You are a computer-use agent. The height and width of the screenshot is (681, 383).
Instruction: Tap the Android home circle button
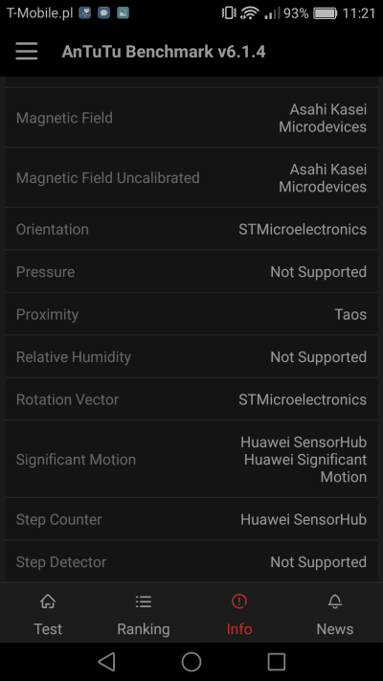coord(191,662)
